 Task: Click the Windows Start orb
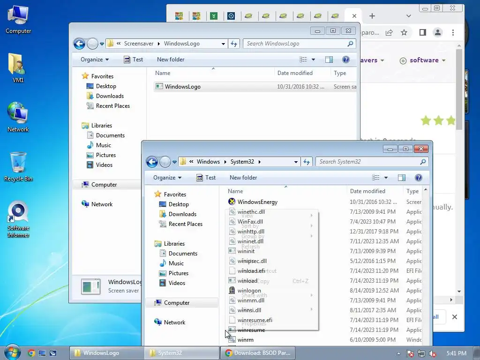pyautogui.click(x=12, y=352)
